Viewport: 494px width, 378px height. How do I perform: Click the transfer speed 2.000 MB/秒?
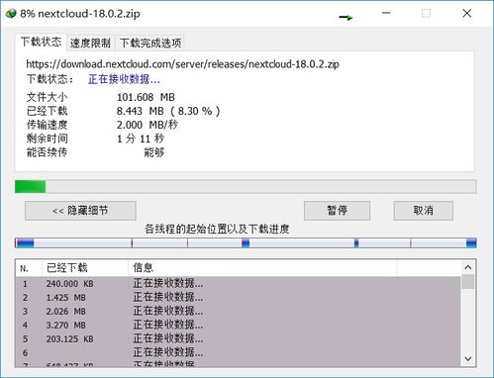point(148,125)
